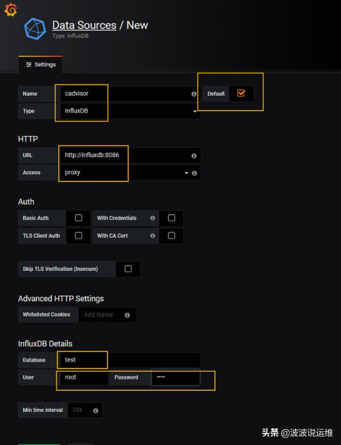This screenshot has width=341, height=445.
Task: Click the InfluxDB data source logo
Action: pos(35,28)
